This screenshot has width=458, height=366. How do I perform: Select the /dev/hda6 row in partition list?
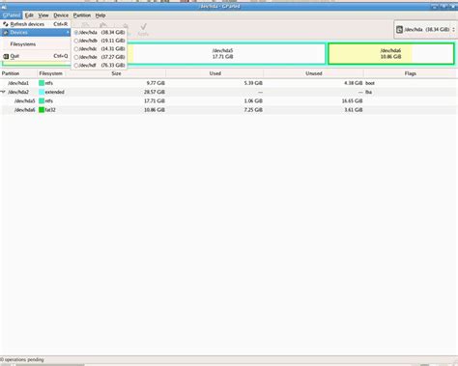(x=229, y=110)
